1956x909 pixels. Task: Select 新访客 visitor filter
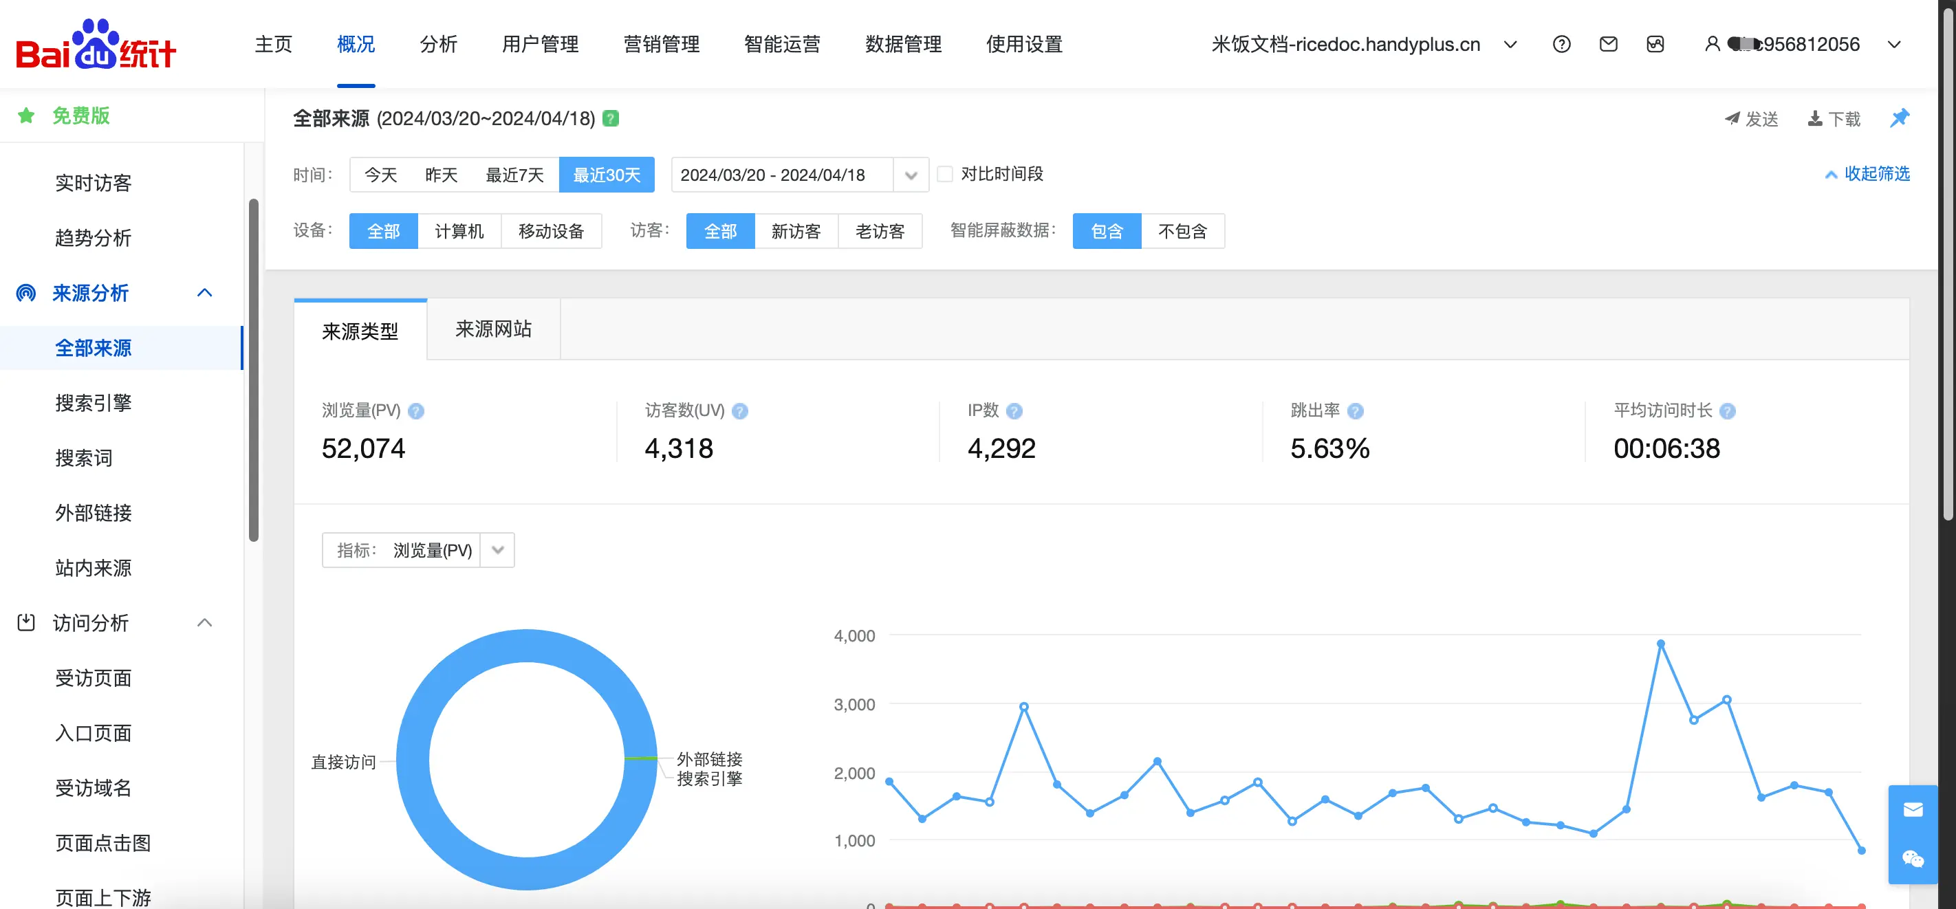pyautogui.click(x=796, y=231)
